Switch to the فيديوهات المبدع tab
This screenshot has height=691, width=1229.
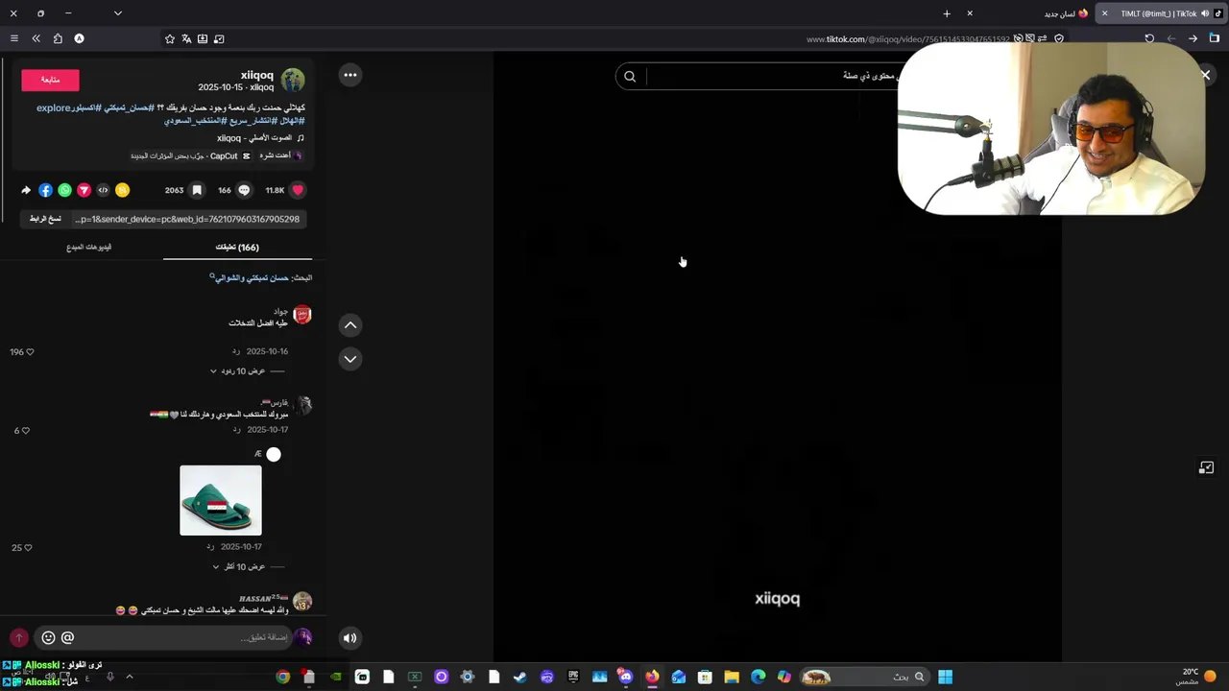coord(88,248)
